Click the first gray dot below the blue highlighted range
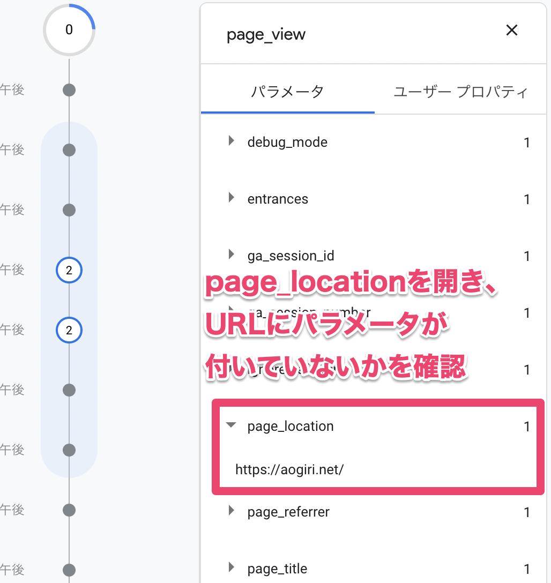551x583 pixels. point(69,510)
